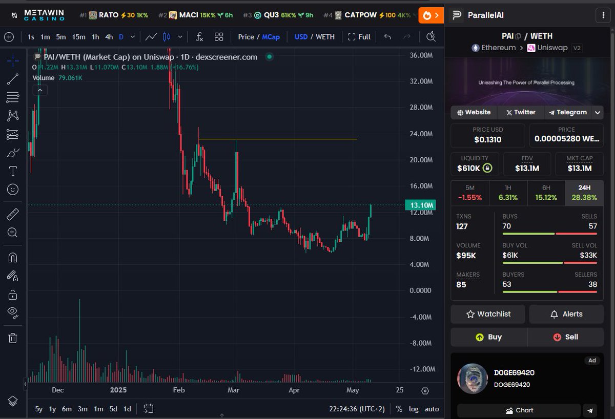Open the quick search icon in toolbar
Viewport: 615px width, 419px height.
tap(431, 37)
